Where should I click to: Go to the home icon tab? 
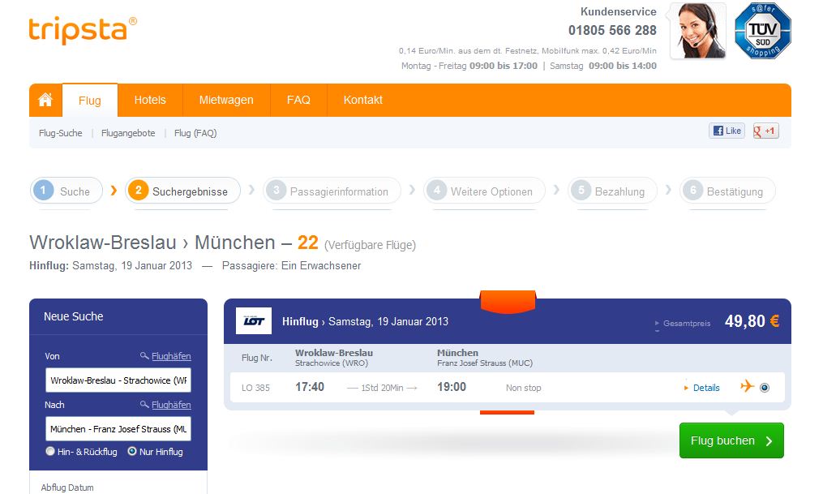pos(45,100)
